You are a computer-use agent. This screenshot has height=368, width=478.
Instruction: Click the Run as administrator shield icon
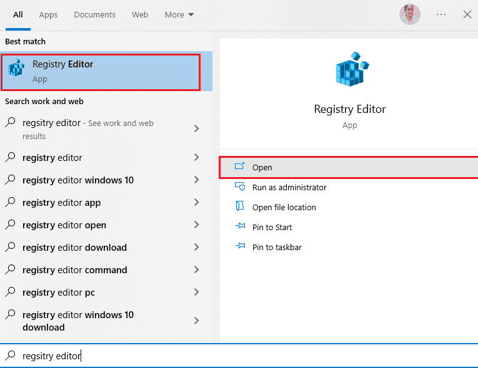coord(239,187)
